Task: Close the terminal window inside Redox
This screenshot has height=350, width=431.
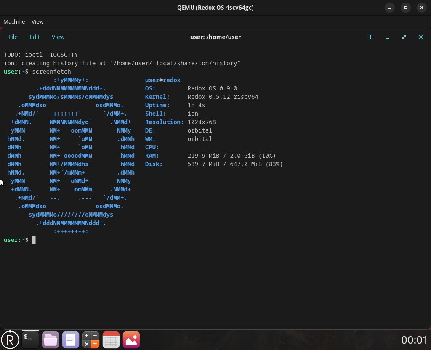Action: coord(420,37)
